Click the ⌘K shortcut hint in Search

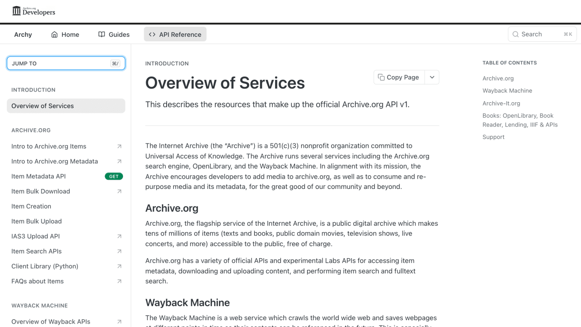567,34
